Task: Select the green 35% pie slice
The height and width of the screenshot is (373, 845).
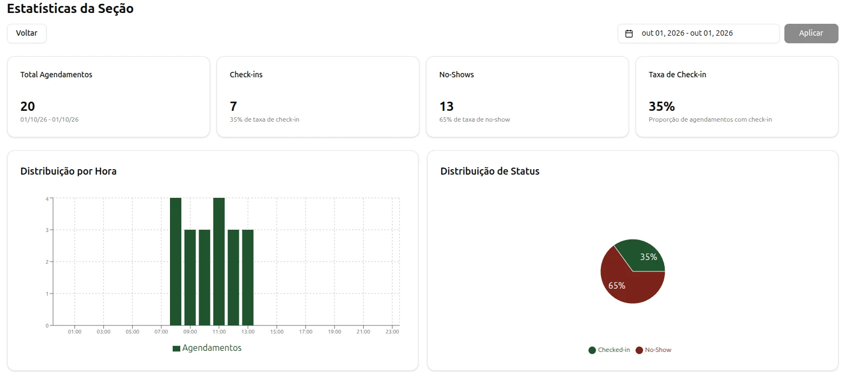Action: pos(643,255)
